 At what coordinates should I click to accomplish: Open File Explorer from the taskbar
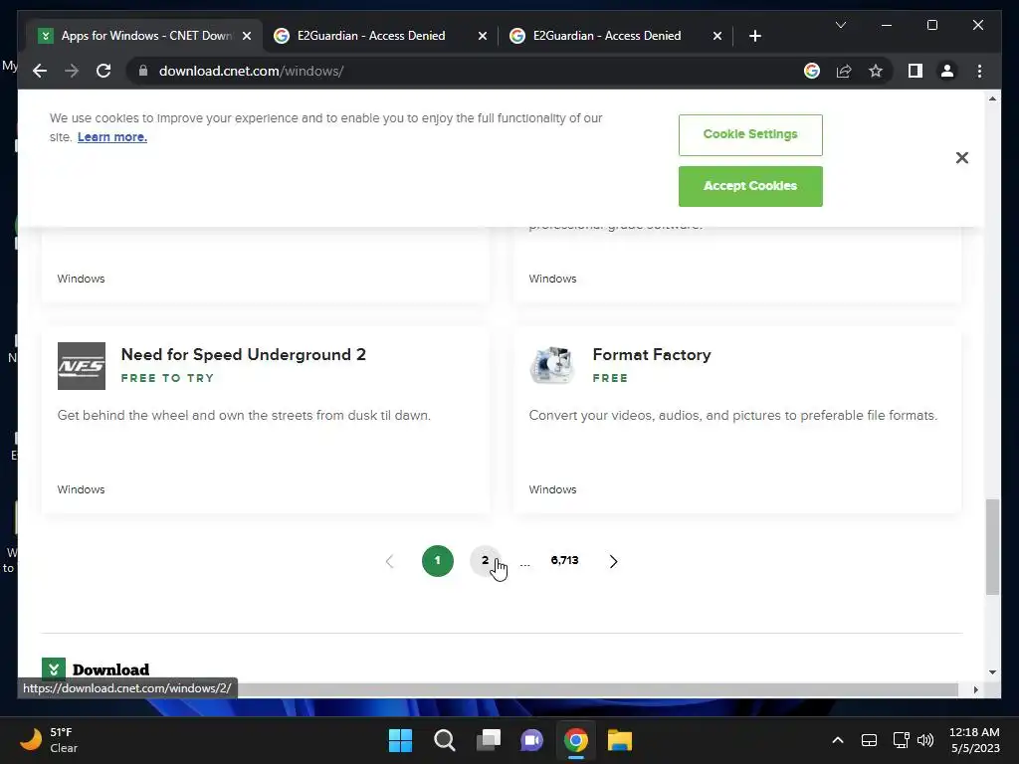pyautogui.click(x=620, y=740)
